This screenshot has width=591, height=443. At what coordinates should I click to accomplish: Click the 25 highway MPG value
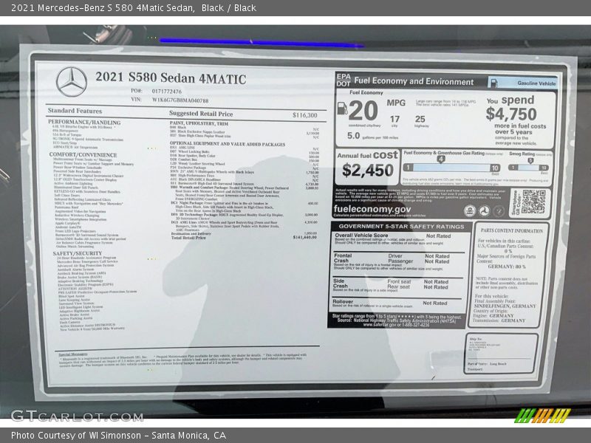click(420, 119)
